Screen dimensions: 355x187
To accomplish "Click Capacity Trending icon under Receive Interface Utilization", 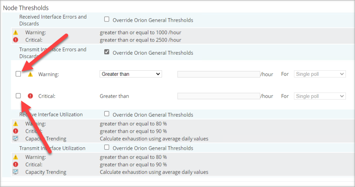I will [x=15, y=139].
